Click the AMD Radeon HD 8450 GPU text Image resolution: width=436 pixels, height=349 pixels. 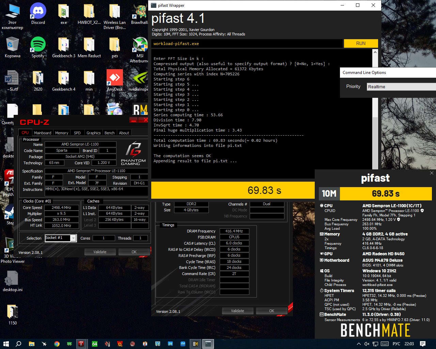point(384,254)
